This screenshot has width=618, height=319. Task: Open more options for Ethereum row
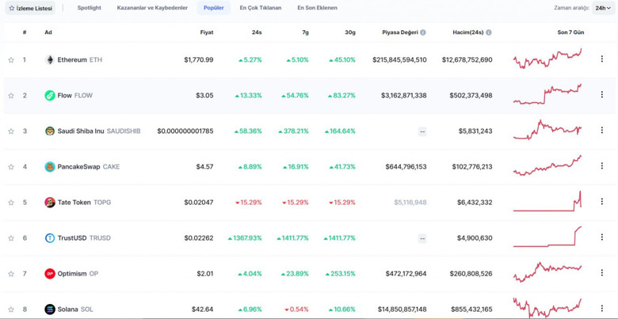(602, 59)
